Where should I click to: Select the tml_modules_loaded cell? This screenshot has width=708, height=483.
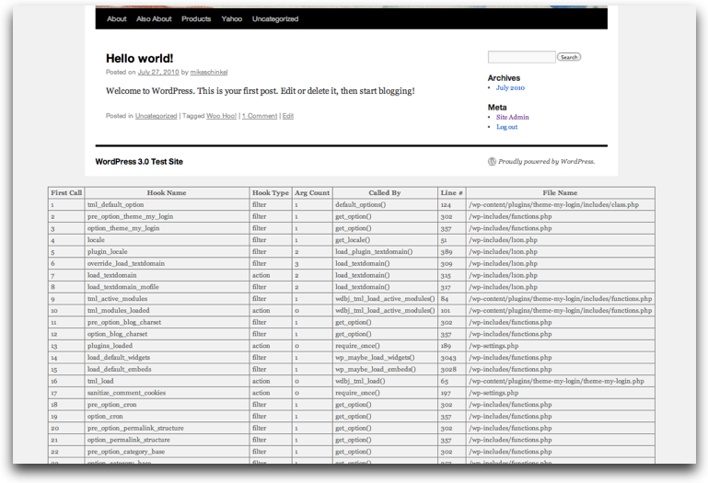pos(167,310)
